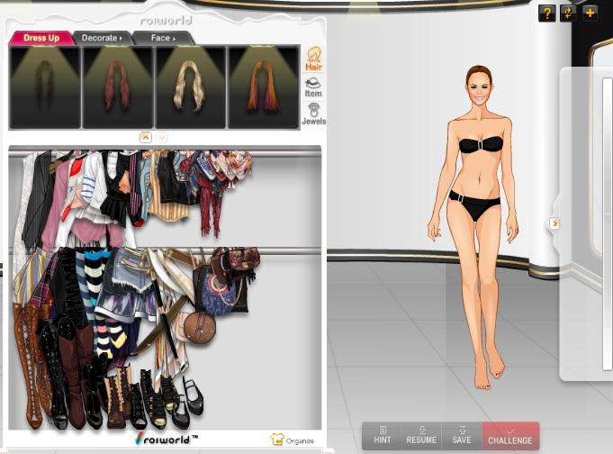The width and height of the screenshot is (613, 454).
Task: Click the yellow plus icon
Action: tap(590, 13)
